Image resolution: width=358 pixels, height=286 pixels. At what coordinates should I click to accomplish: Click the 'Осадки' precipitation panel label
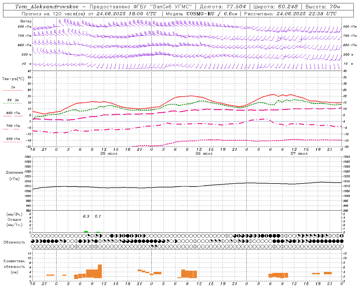15,220
